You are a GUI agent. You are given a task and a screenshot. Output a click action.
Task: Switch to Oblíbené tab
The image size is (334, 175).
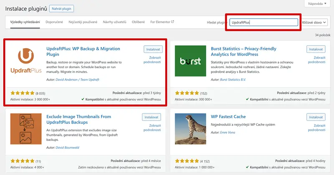coord(138,22)
